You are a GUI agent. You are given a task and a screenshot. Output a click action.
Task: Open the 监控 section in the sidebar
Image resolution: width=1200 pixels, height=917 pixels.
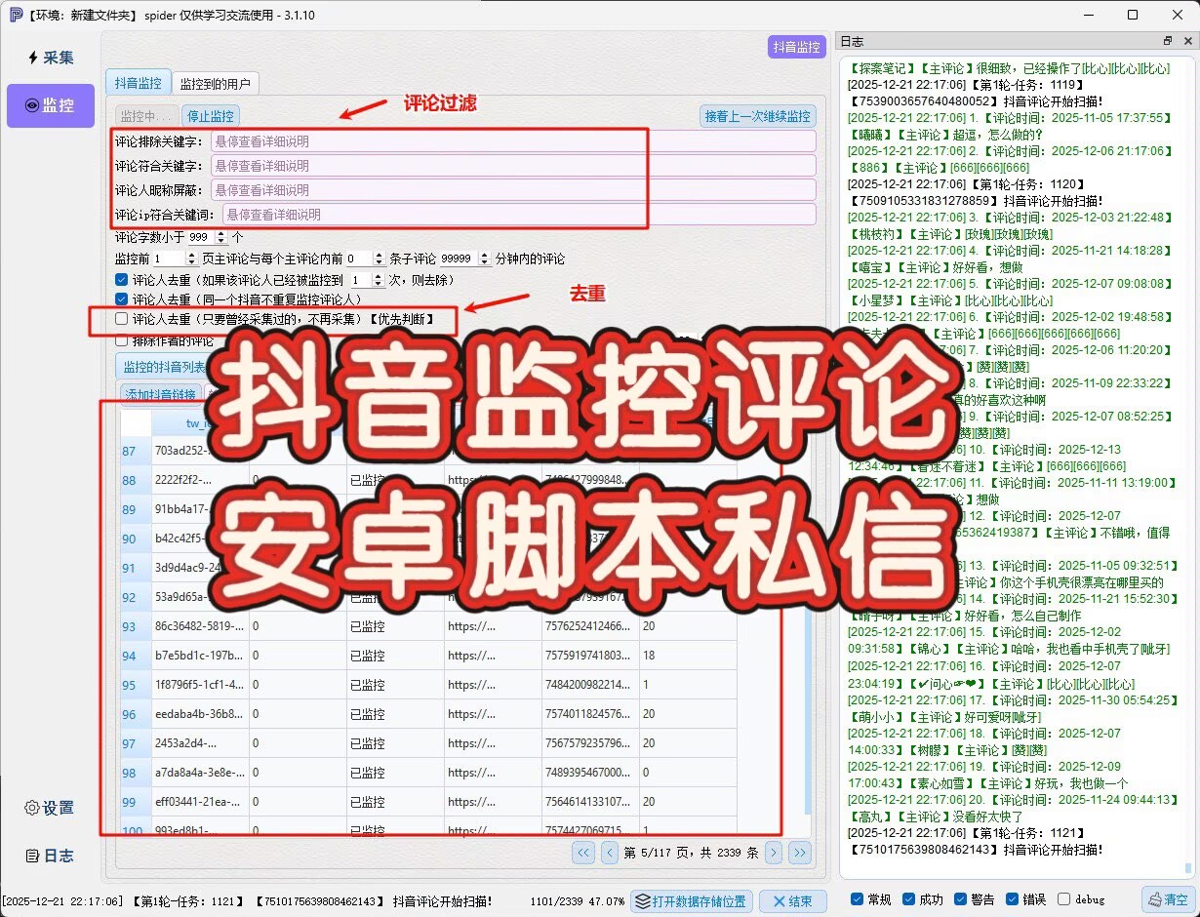point(51,105)
